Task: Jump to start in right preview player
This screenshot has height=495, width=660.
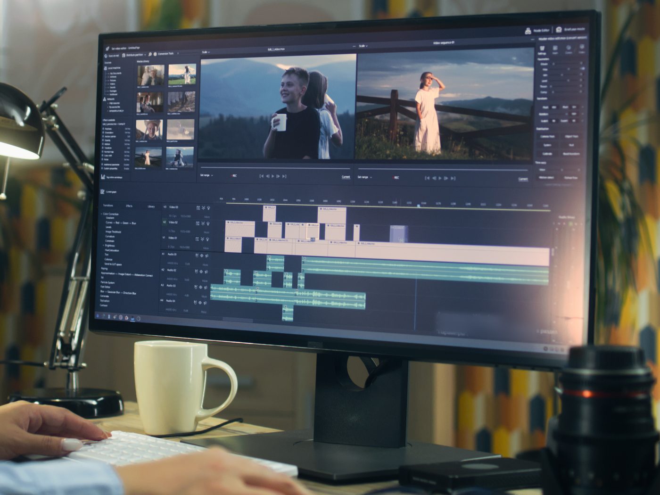Action: point(427,178)
